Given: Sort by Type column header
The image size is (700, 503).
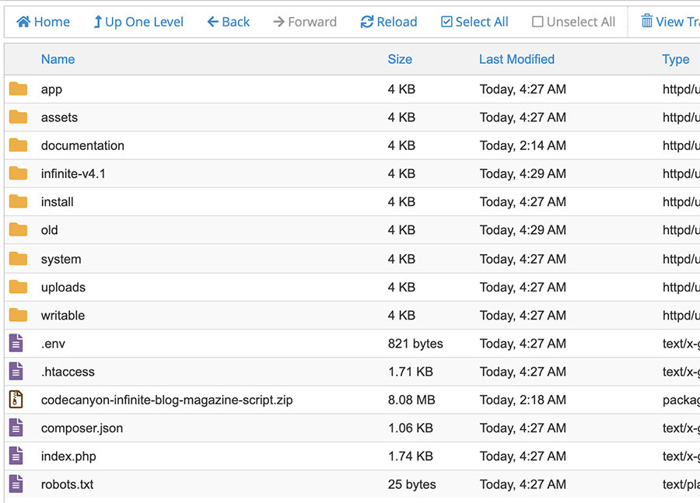Looking at the screenshot, I should click(x=675, y=59).
